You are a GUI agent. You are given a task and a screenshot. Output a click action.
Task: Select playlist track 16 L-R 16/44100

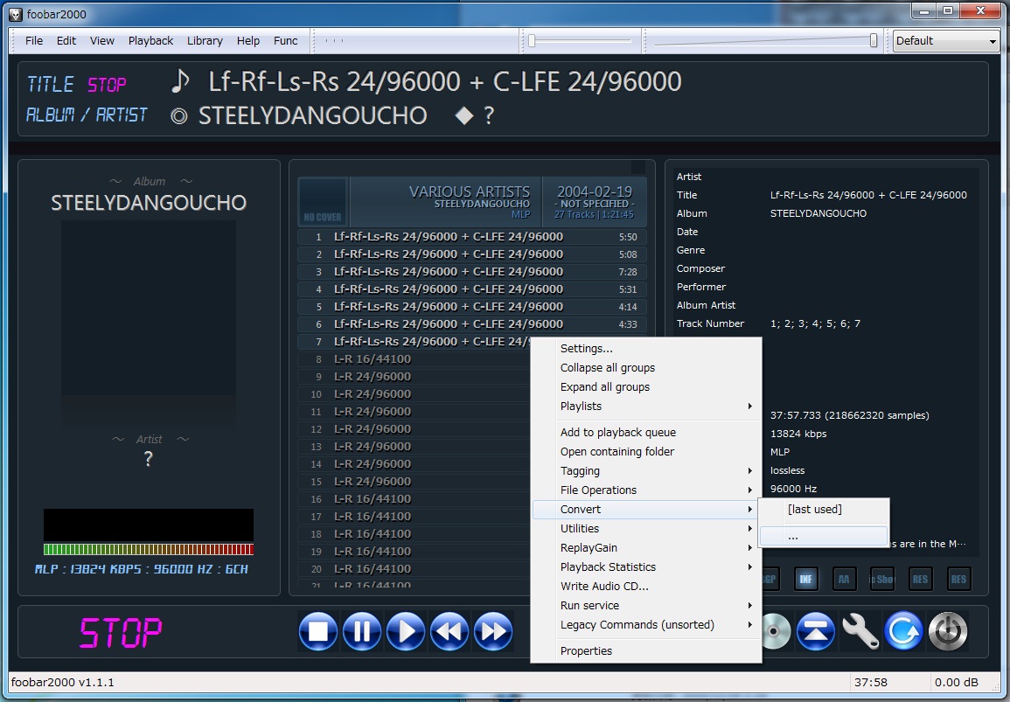point(414,499)
